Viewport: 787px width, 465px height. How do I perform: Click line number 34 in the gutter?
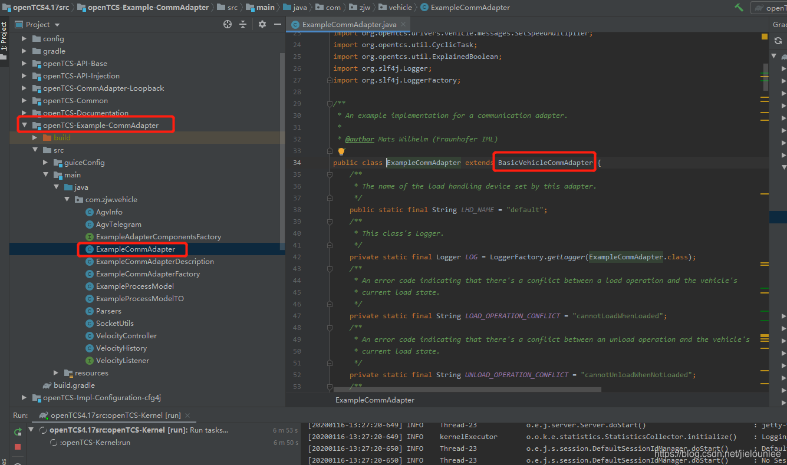point(297,163)
